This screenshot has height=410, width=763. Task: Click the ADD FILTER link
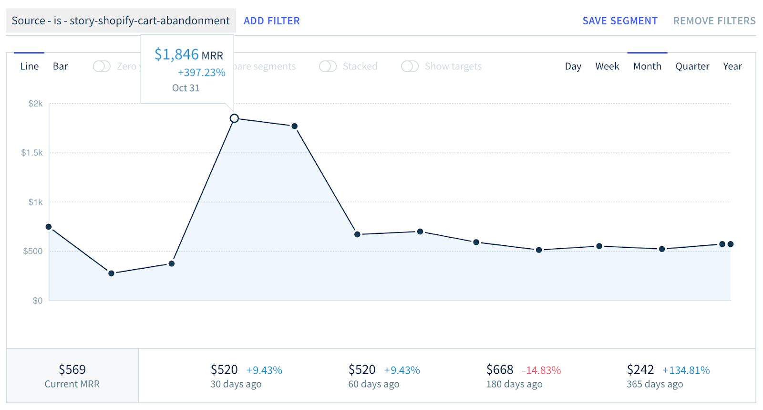click(x=271, y=21)
